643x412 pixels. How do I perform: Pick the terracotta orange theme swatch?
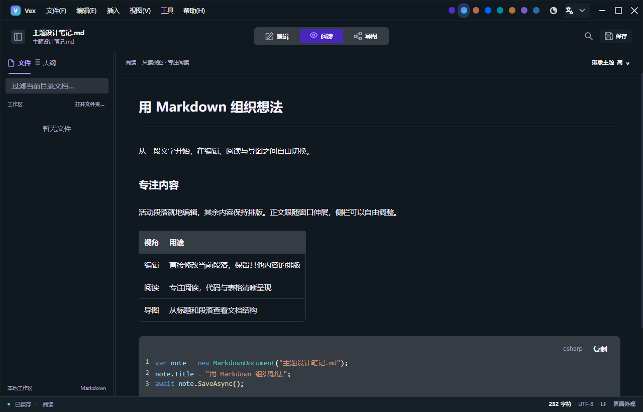pyautogui.click(x=476, y=11)
